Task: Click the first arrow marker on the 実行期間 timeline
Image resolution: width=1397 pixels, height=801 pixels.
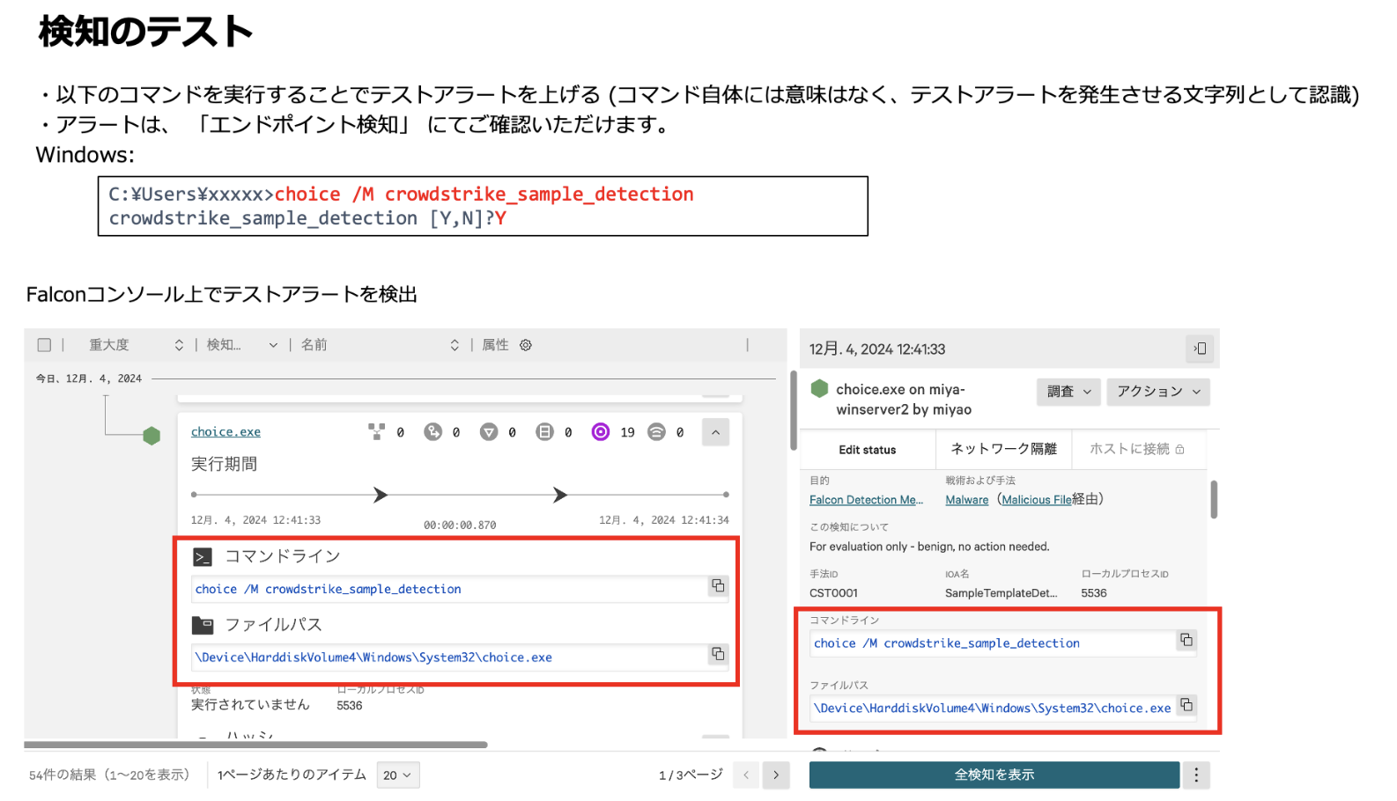Action: click(381, 495)
